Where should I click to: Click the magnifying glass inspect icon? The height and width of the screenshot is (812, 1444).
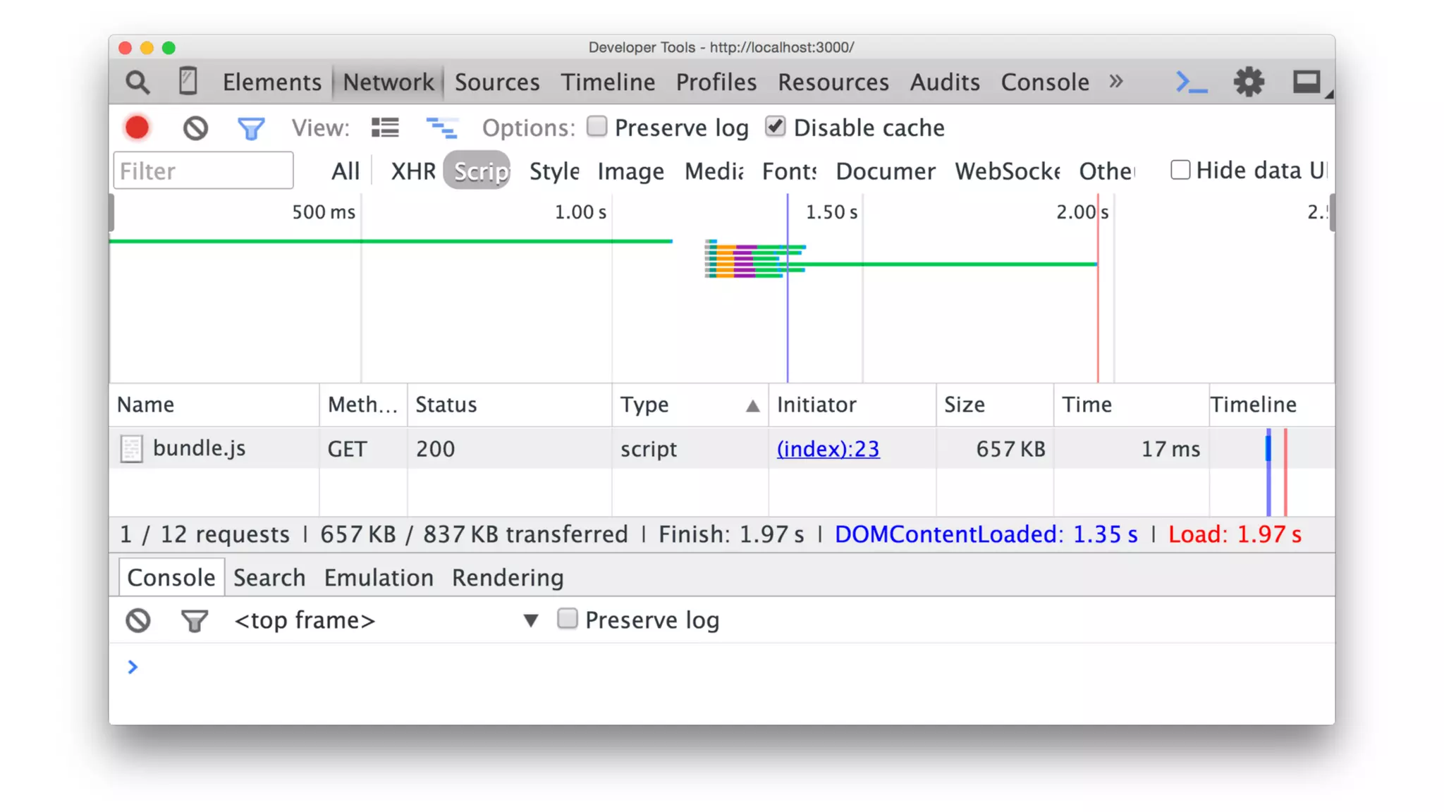tap(137, 82)
